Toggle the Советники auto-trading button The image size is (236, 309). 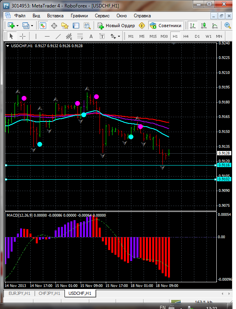[x=166, y=26]
